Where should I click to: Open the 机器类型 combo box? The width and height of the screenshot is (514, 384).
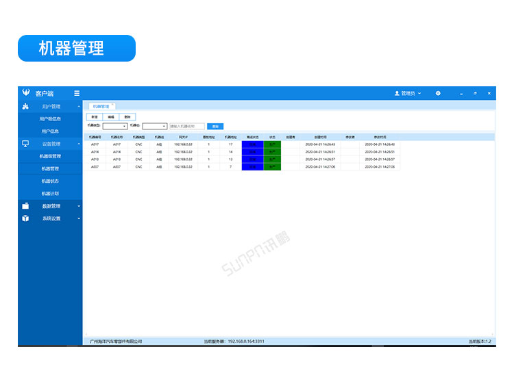[x=115, y=126]
